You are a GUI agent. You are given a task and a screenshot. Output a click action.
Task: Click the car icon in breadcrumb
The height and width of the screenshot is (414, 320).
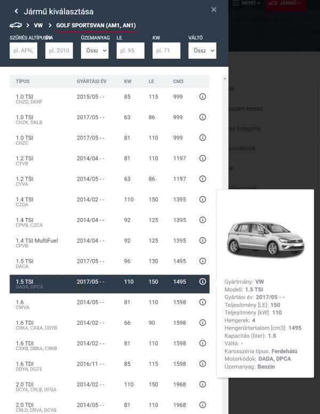[16, 25]
